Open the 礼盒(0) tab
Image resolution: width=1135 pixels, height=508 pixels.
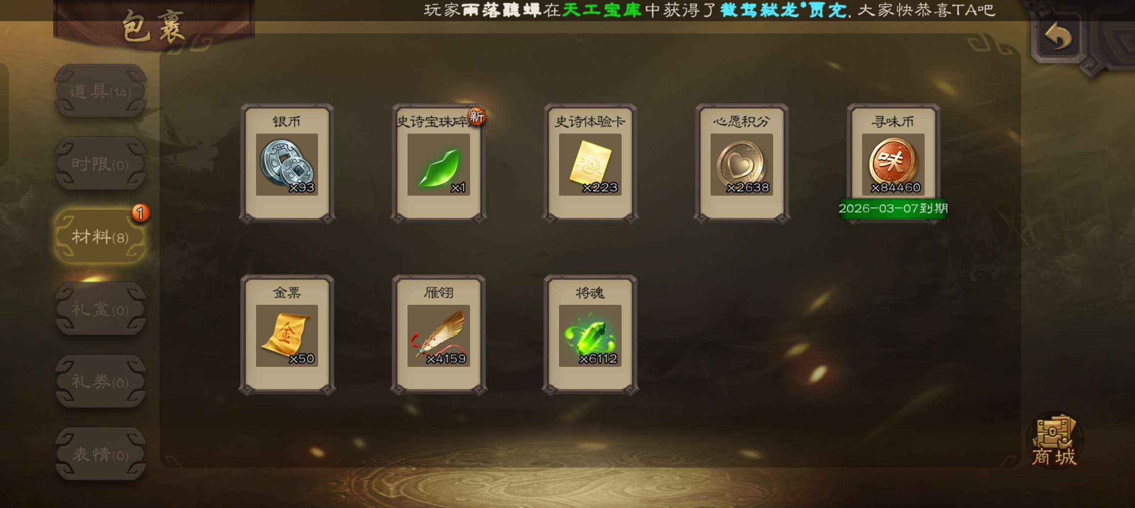[100, 310]
